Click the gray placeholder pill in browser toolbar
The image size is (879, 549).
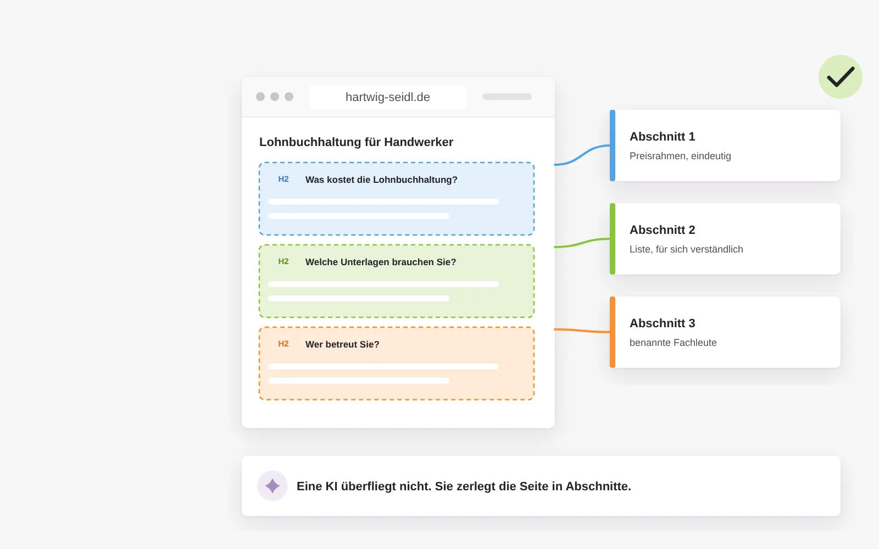pyautogui.click(x=507, y=97)
